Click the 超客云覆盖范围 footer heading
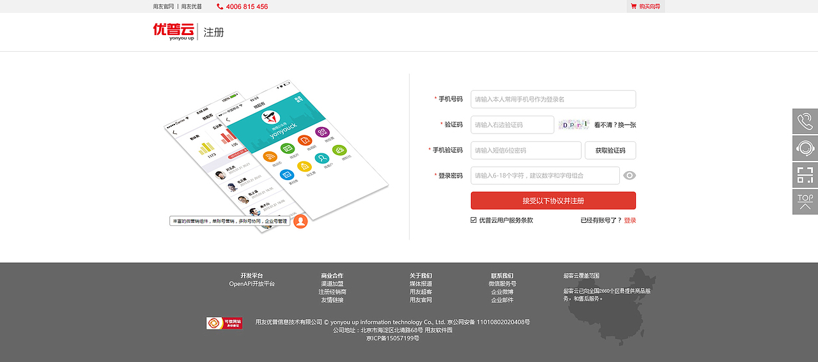Image resolution: width=818 pixels, height=362 pixels. (x=582, y=276)
